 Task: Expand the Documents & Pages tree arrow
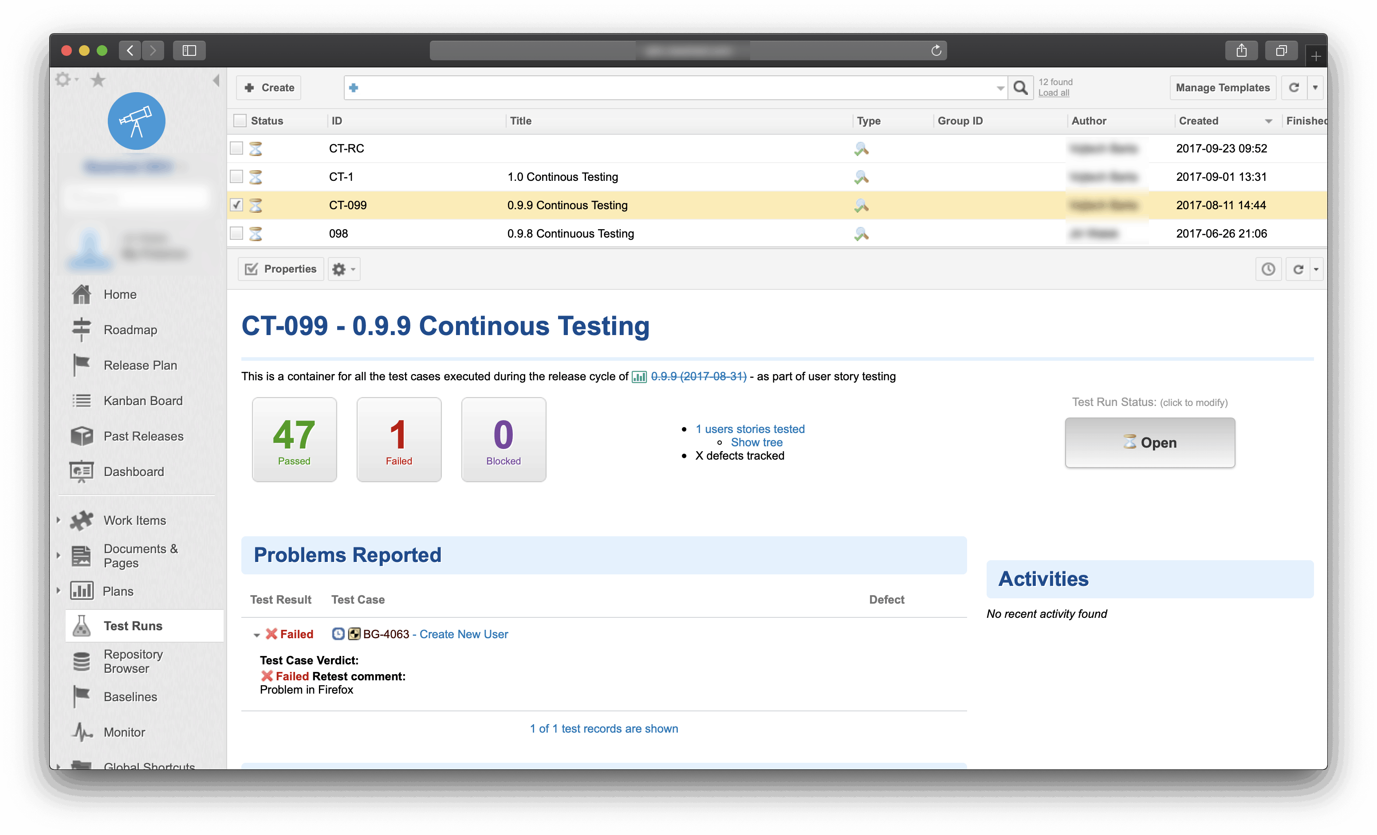[58, 555]
